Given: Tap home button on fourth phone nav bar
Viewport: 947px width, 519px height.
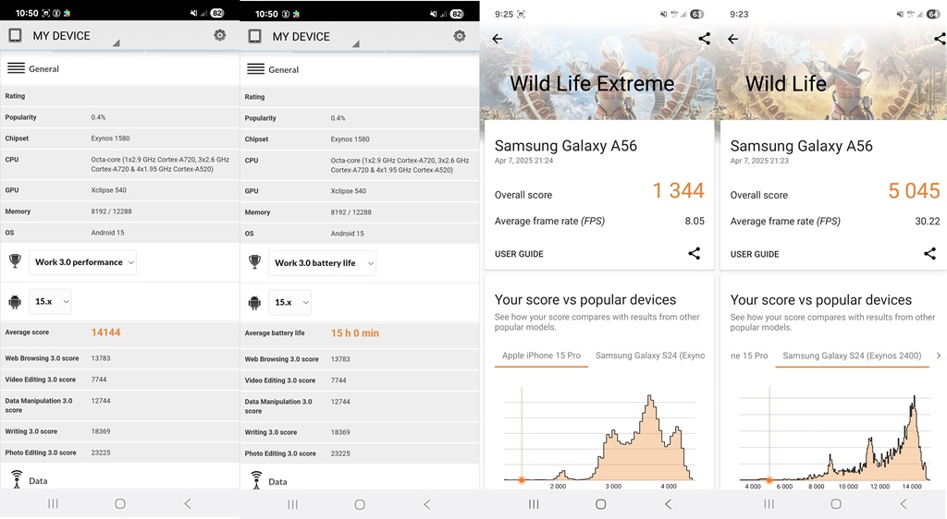Looking at the screenshot, I should [836, 503].
